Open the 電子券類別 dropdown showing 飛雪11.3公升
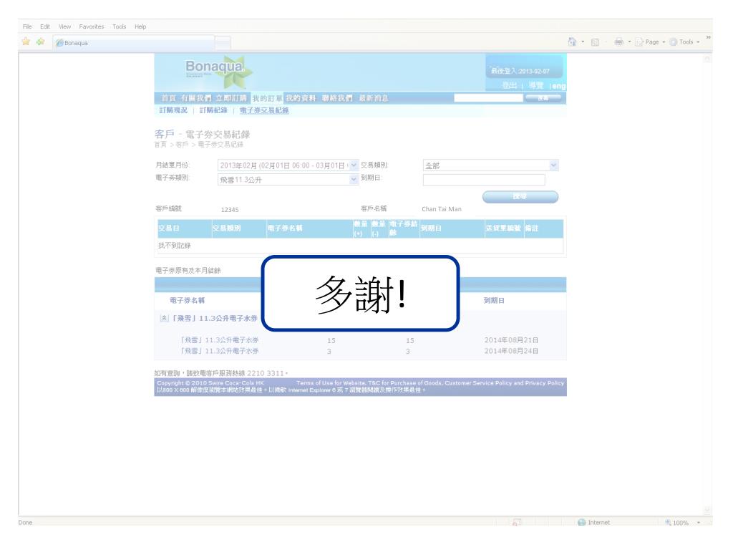733x550 pixels. pos(288,180)
